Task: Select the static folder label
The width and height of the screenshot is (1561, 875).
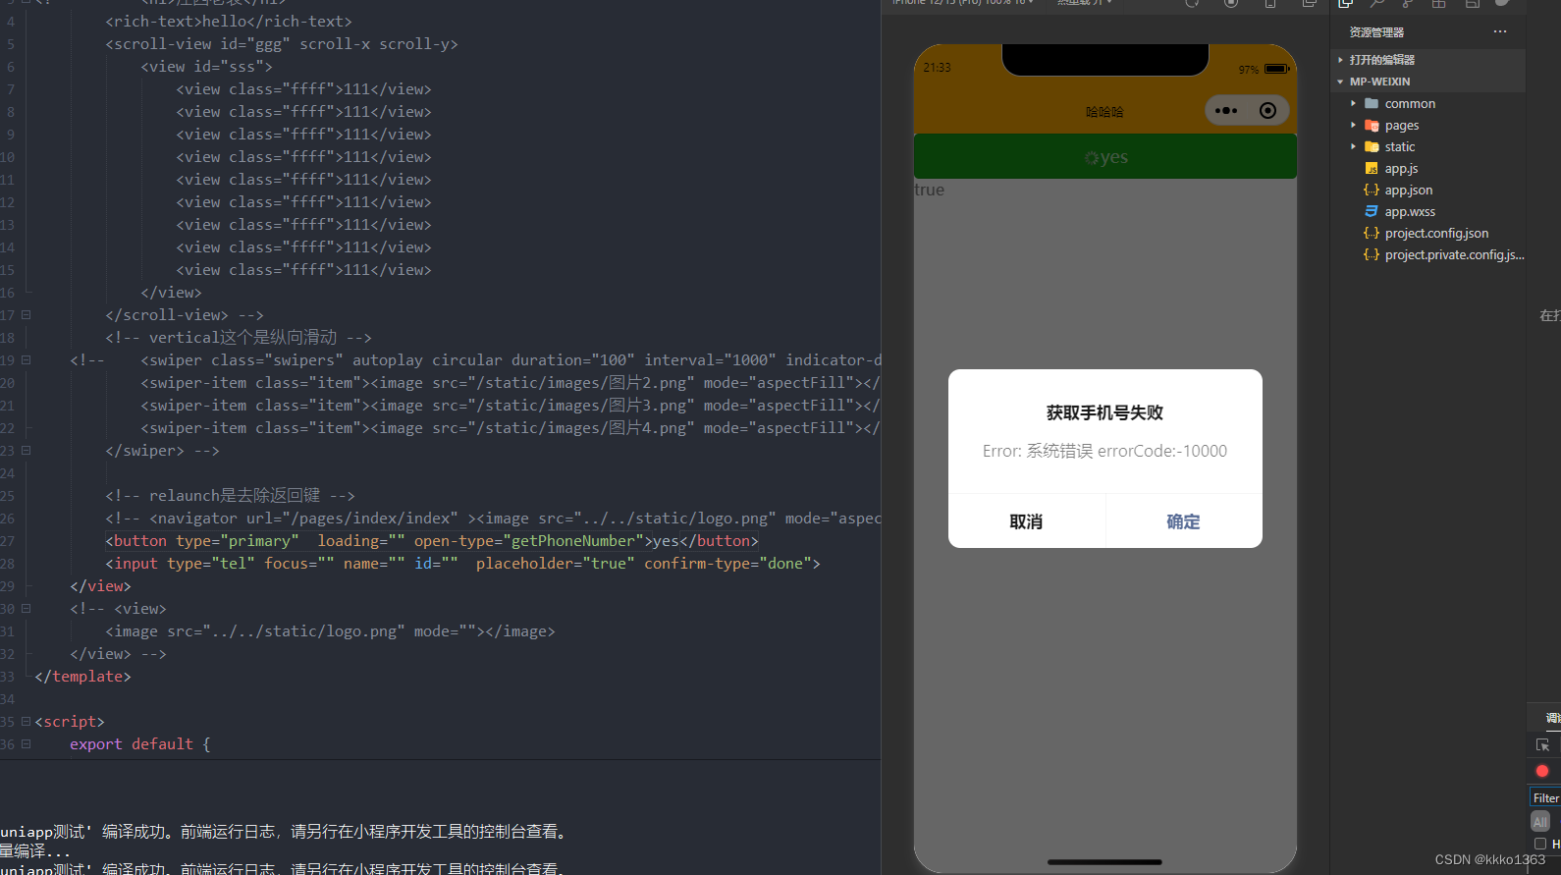Action: tap(1400, 146)
